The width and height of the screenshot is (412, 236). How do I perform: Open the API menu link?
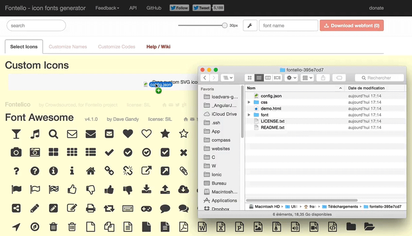click(133, 8)
